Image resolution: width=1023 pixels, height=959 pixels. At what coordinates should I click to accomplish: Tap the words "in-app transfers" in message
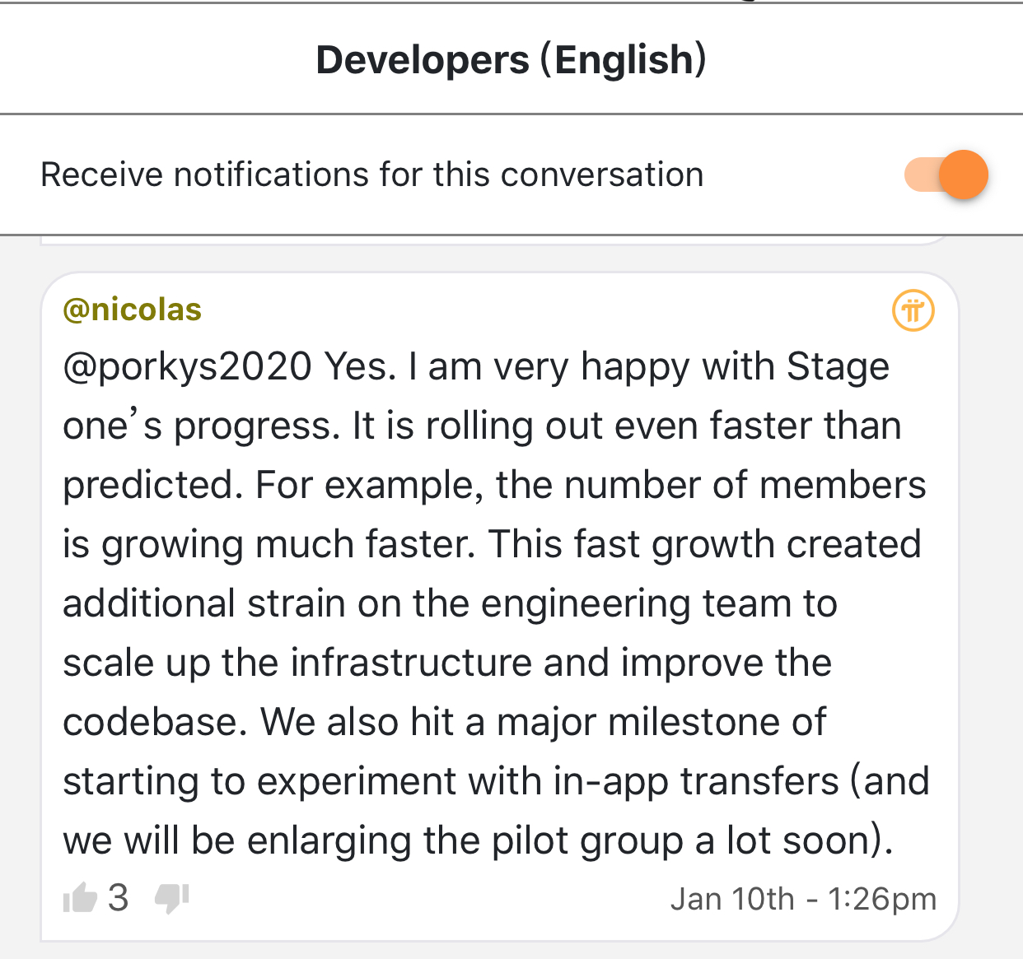click(696, 781)
